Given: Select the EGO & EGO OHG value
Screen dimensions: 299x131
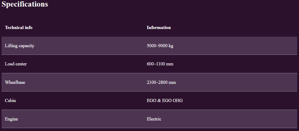Looking at the screenshot, I should click(165, 100).
